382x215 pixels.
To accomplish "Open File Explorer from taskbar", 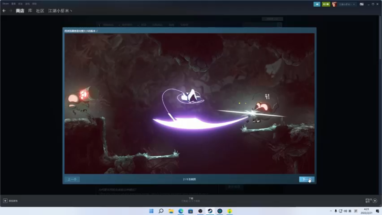I will point(171,211).
